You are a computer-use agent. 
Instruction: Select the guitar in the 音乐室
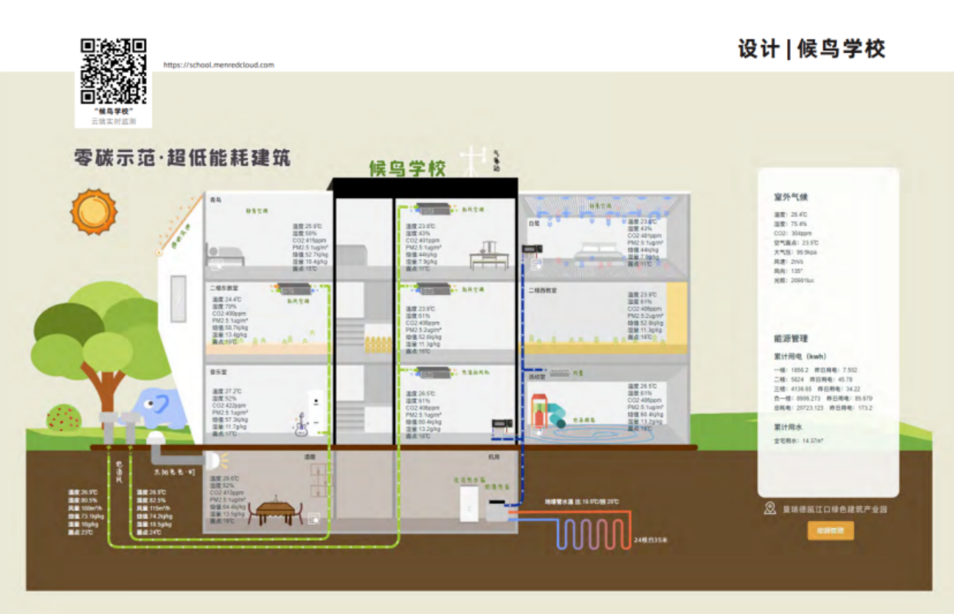301,425
